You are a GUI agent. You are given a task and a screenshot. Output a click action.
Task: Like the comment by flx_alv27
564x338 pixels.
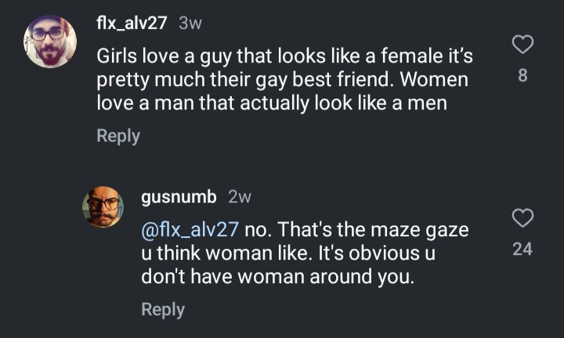coord(523,45)
